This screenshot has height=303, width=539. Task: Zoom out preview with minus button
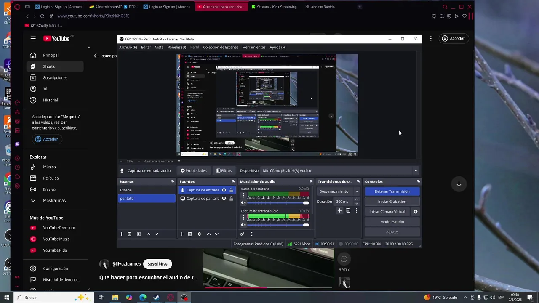(x=121, y=161)
